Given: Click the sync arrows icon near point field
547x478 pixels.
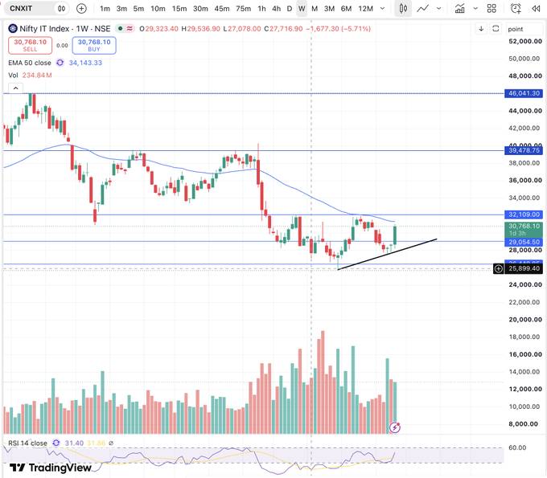Looking at the screenshot, I should tap(496, 29).
